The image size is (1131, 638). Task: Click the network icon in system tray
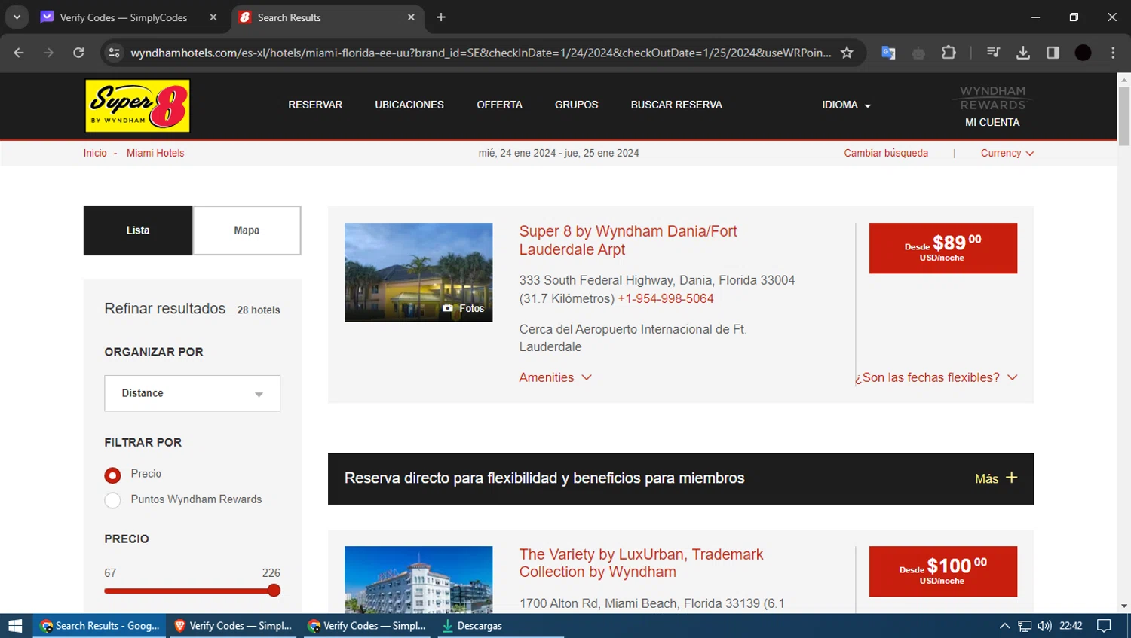[x=1025, y=626]
